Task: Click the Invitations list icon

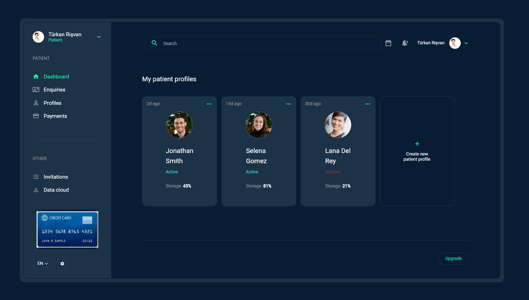Action: coord(36,177)
